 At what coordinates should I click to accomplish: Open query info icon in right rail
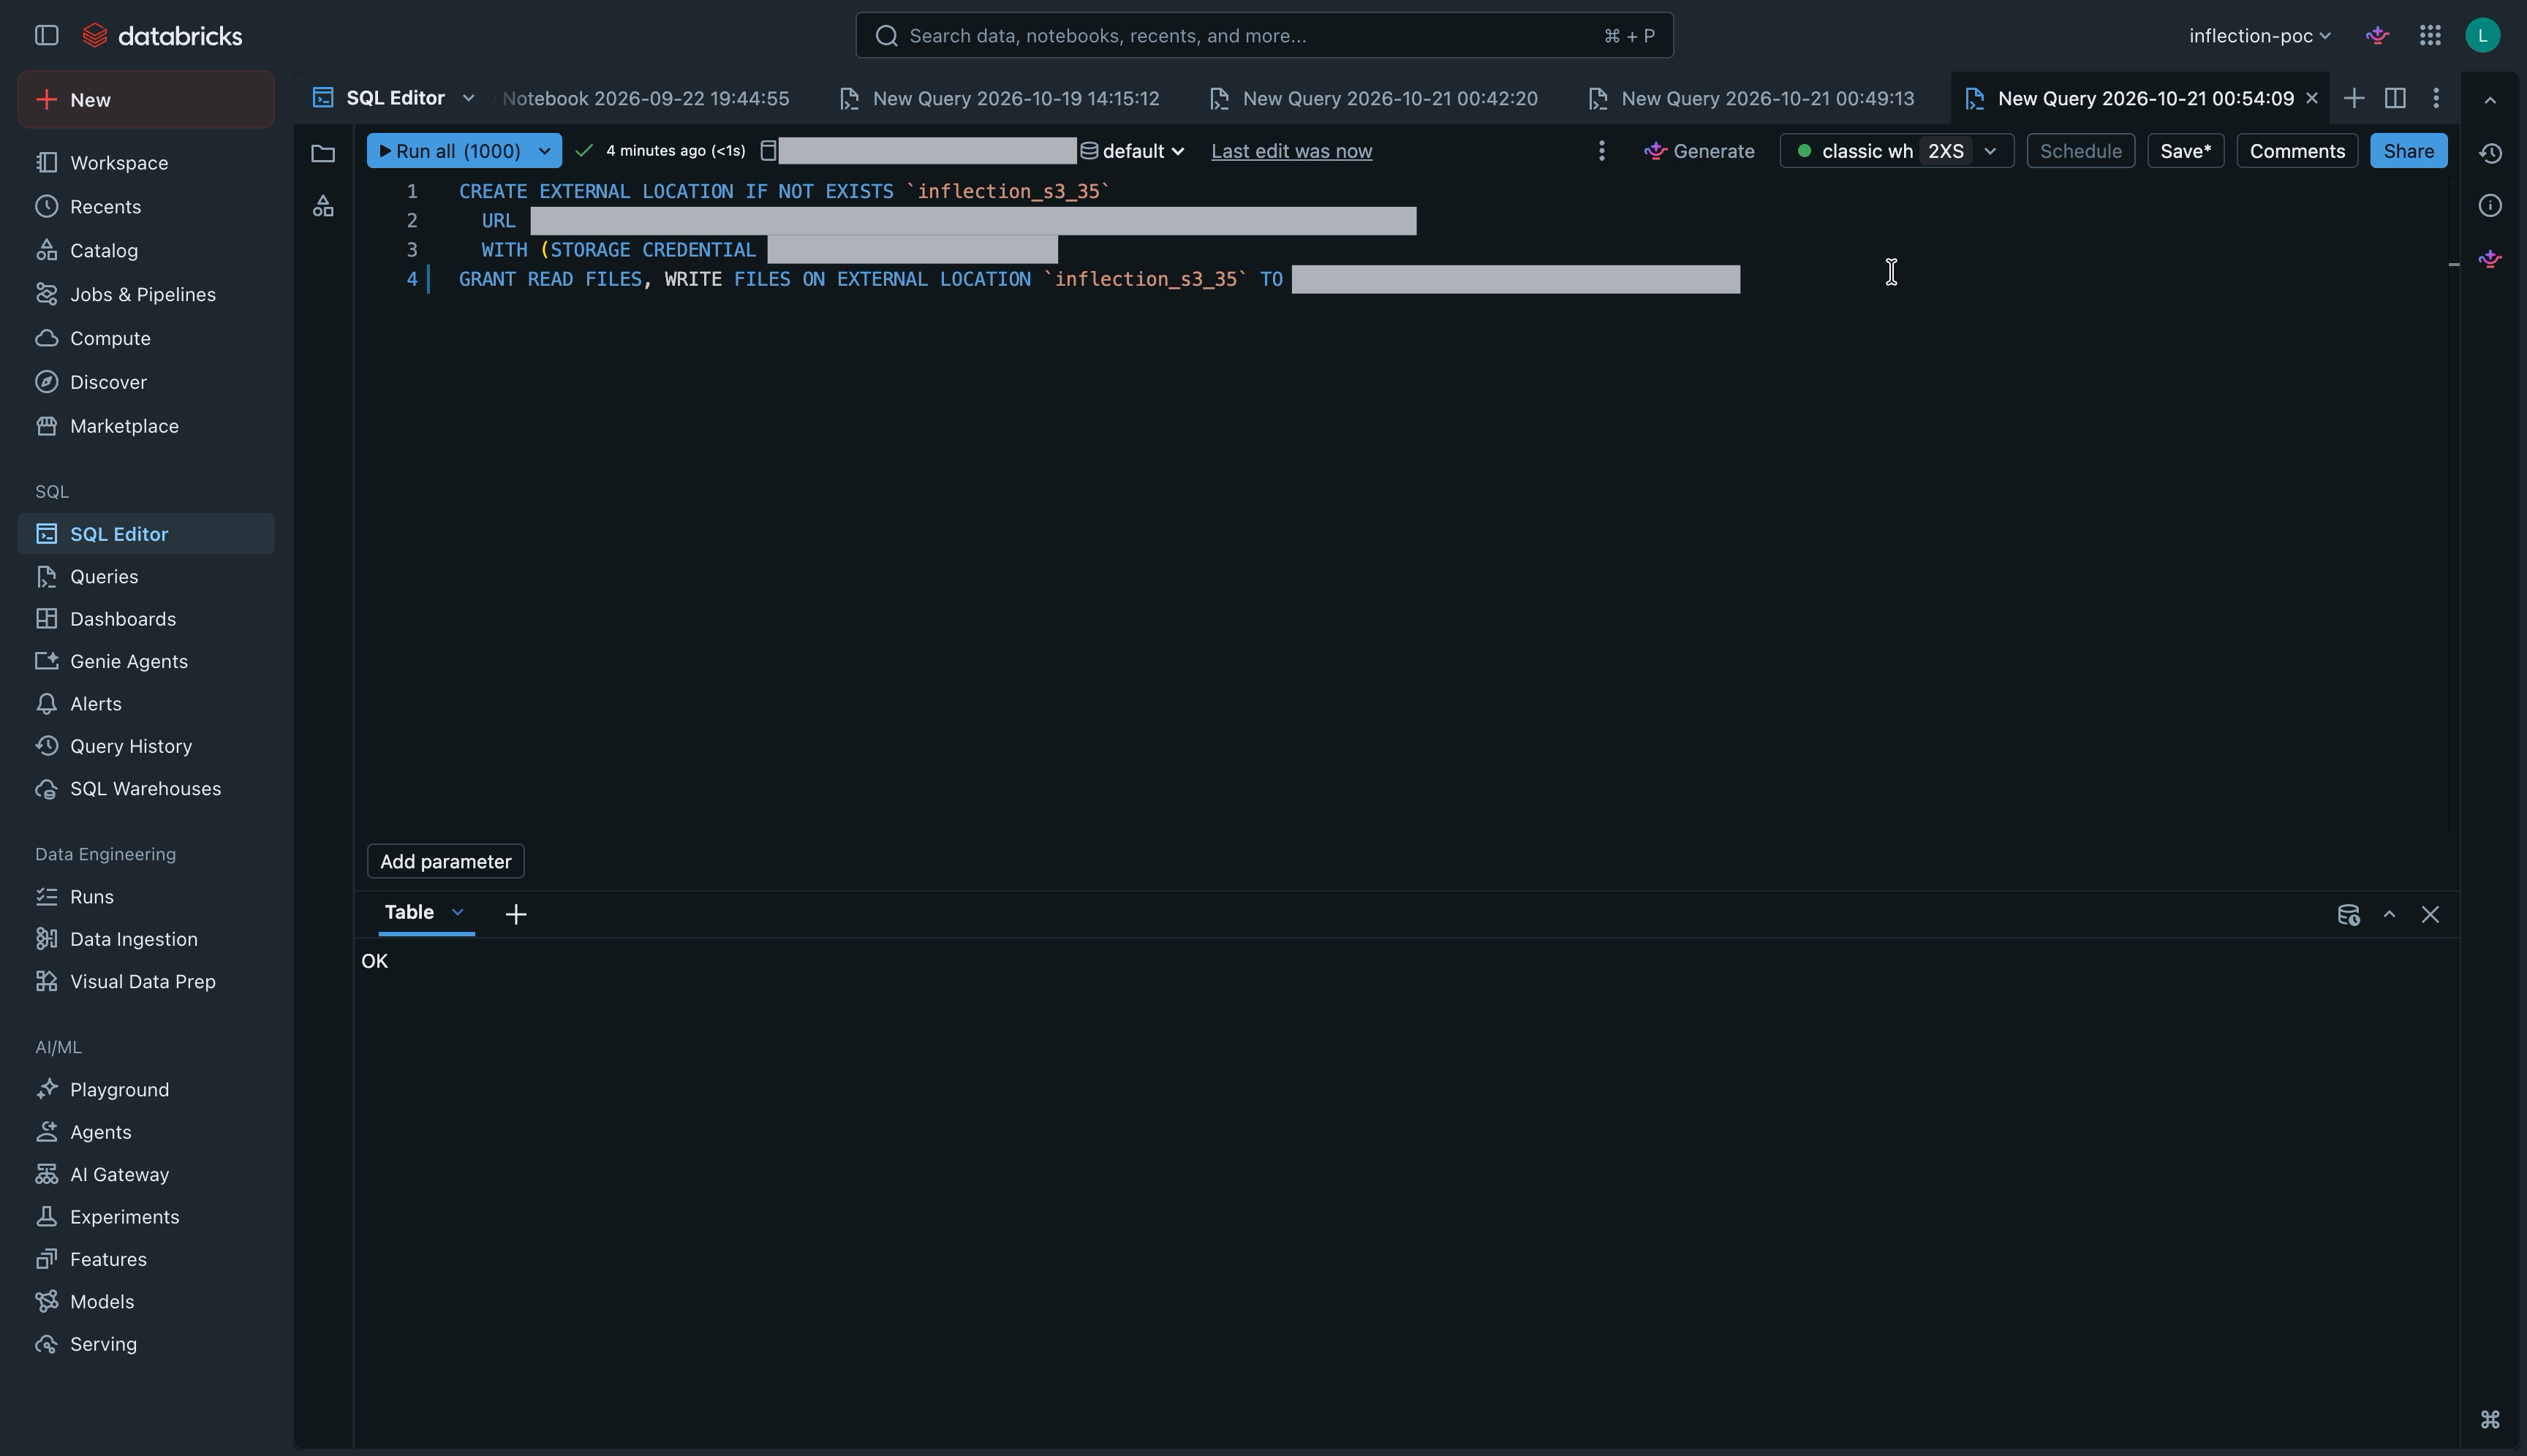pos(2490,206)
